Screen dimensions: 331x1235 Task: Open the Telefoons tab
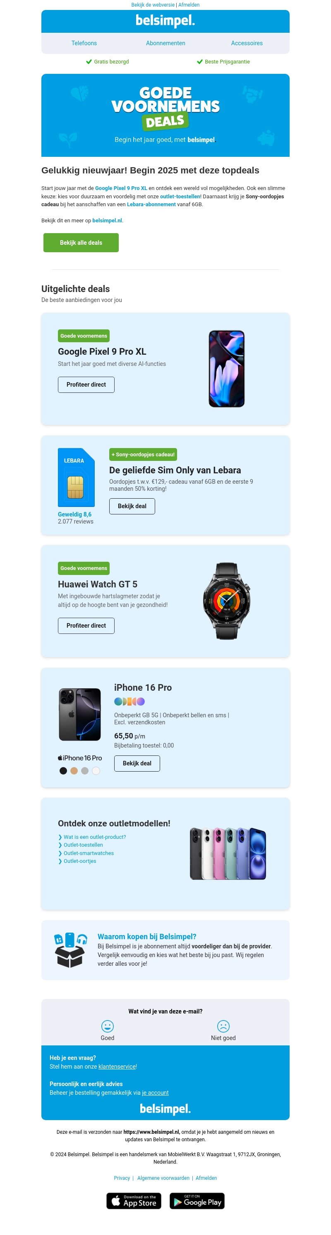point(84,43)
